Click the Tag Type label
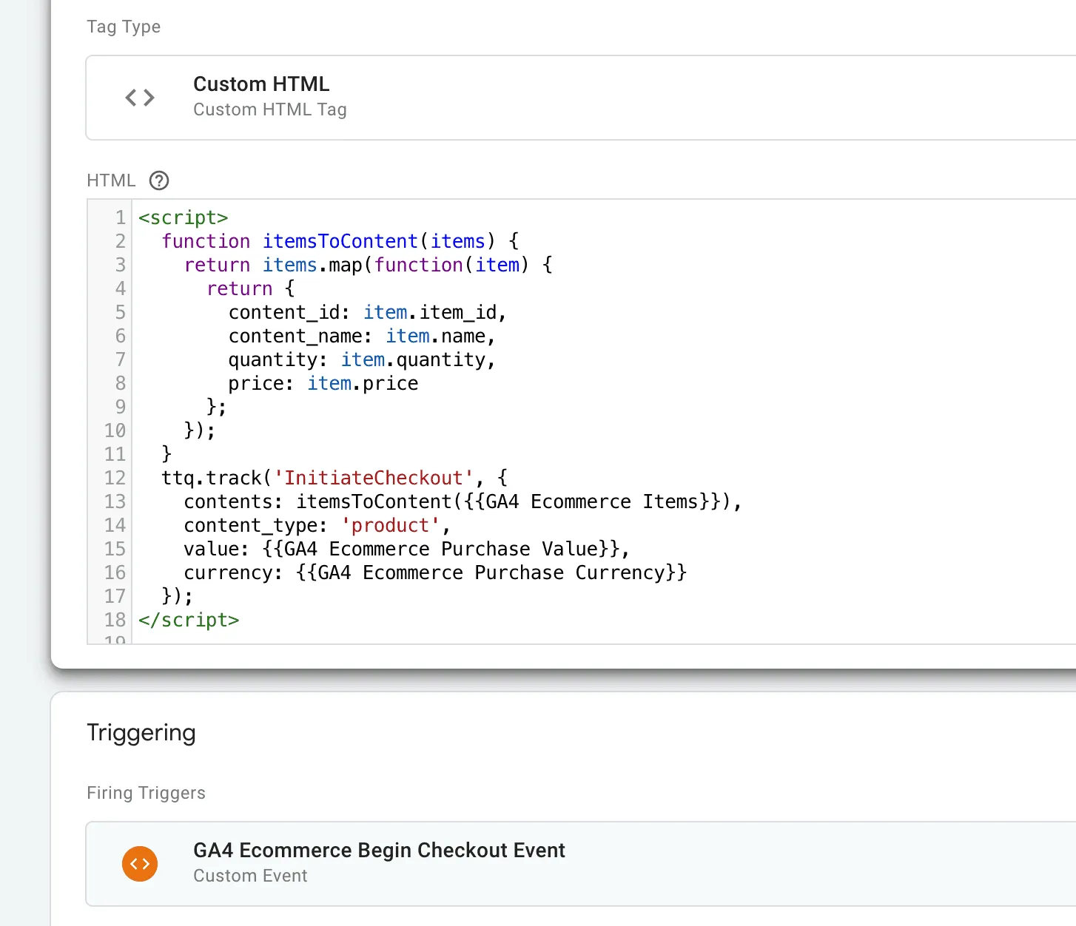Image resolution: width=1076 pixels, height=926 pixels. coord(124,27)
